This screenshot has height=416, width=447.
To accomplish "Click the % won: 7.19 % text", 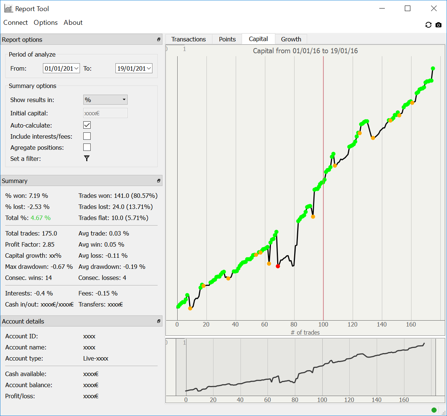I will click(x=27, y=196).
